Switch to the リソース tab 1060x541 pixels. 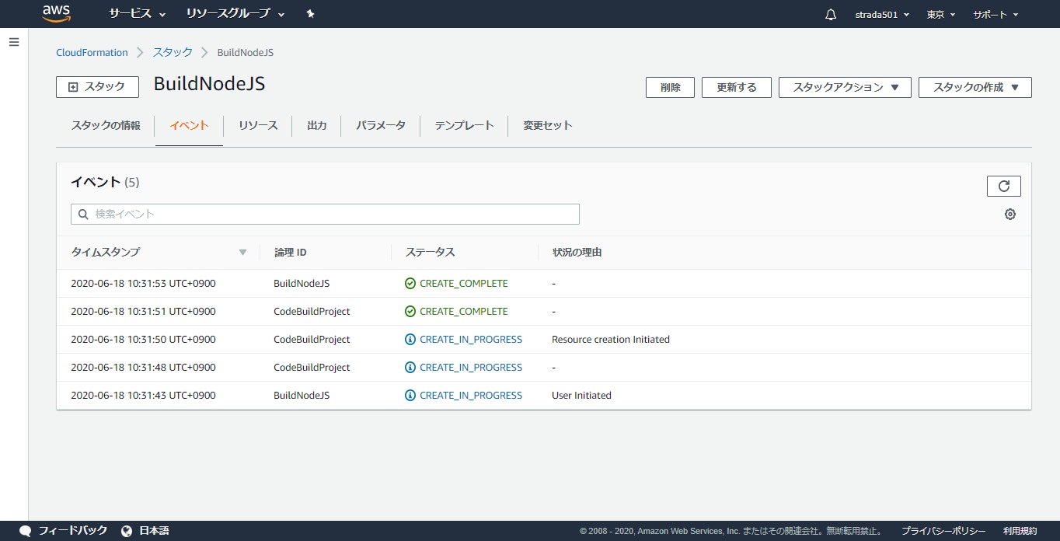click(x=257, y=125)
